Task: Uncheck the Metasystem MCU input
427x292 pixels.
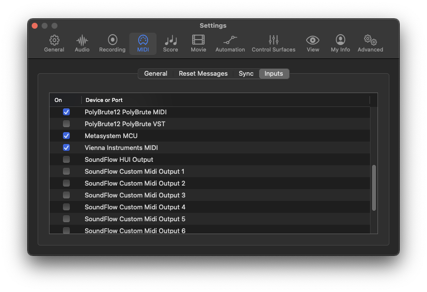Action: point(66,136)
